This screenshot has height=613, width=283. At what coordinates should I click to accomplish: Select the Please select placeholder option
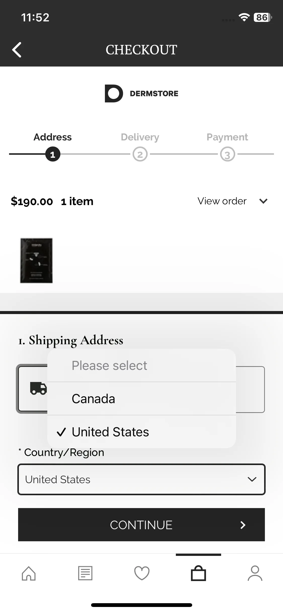[x=142, y=365]
